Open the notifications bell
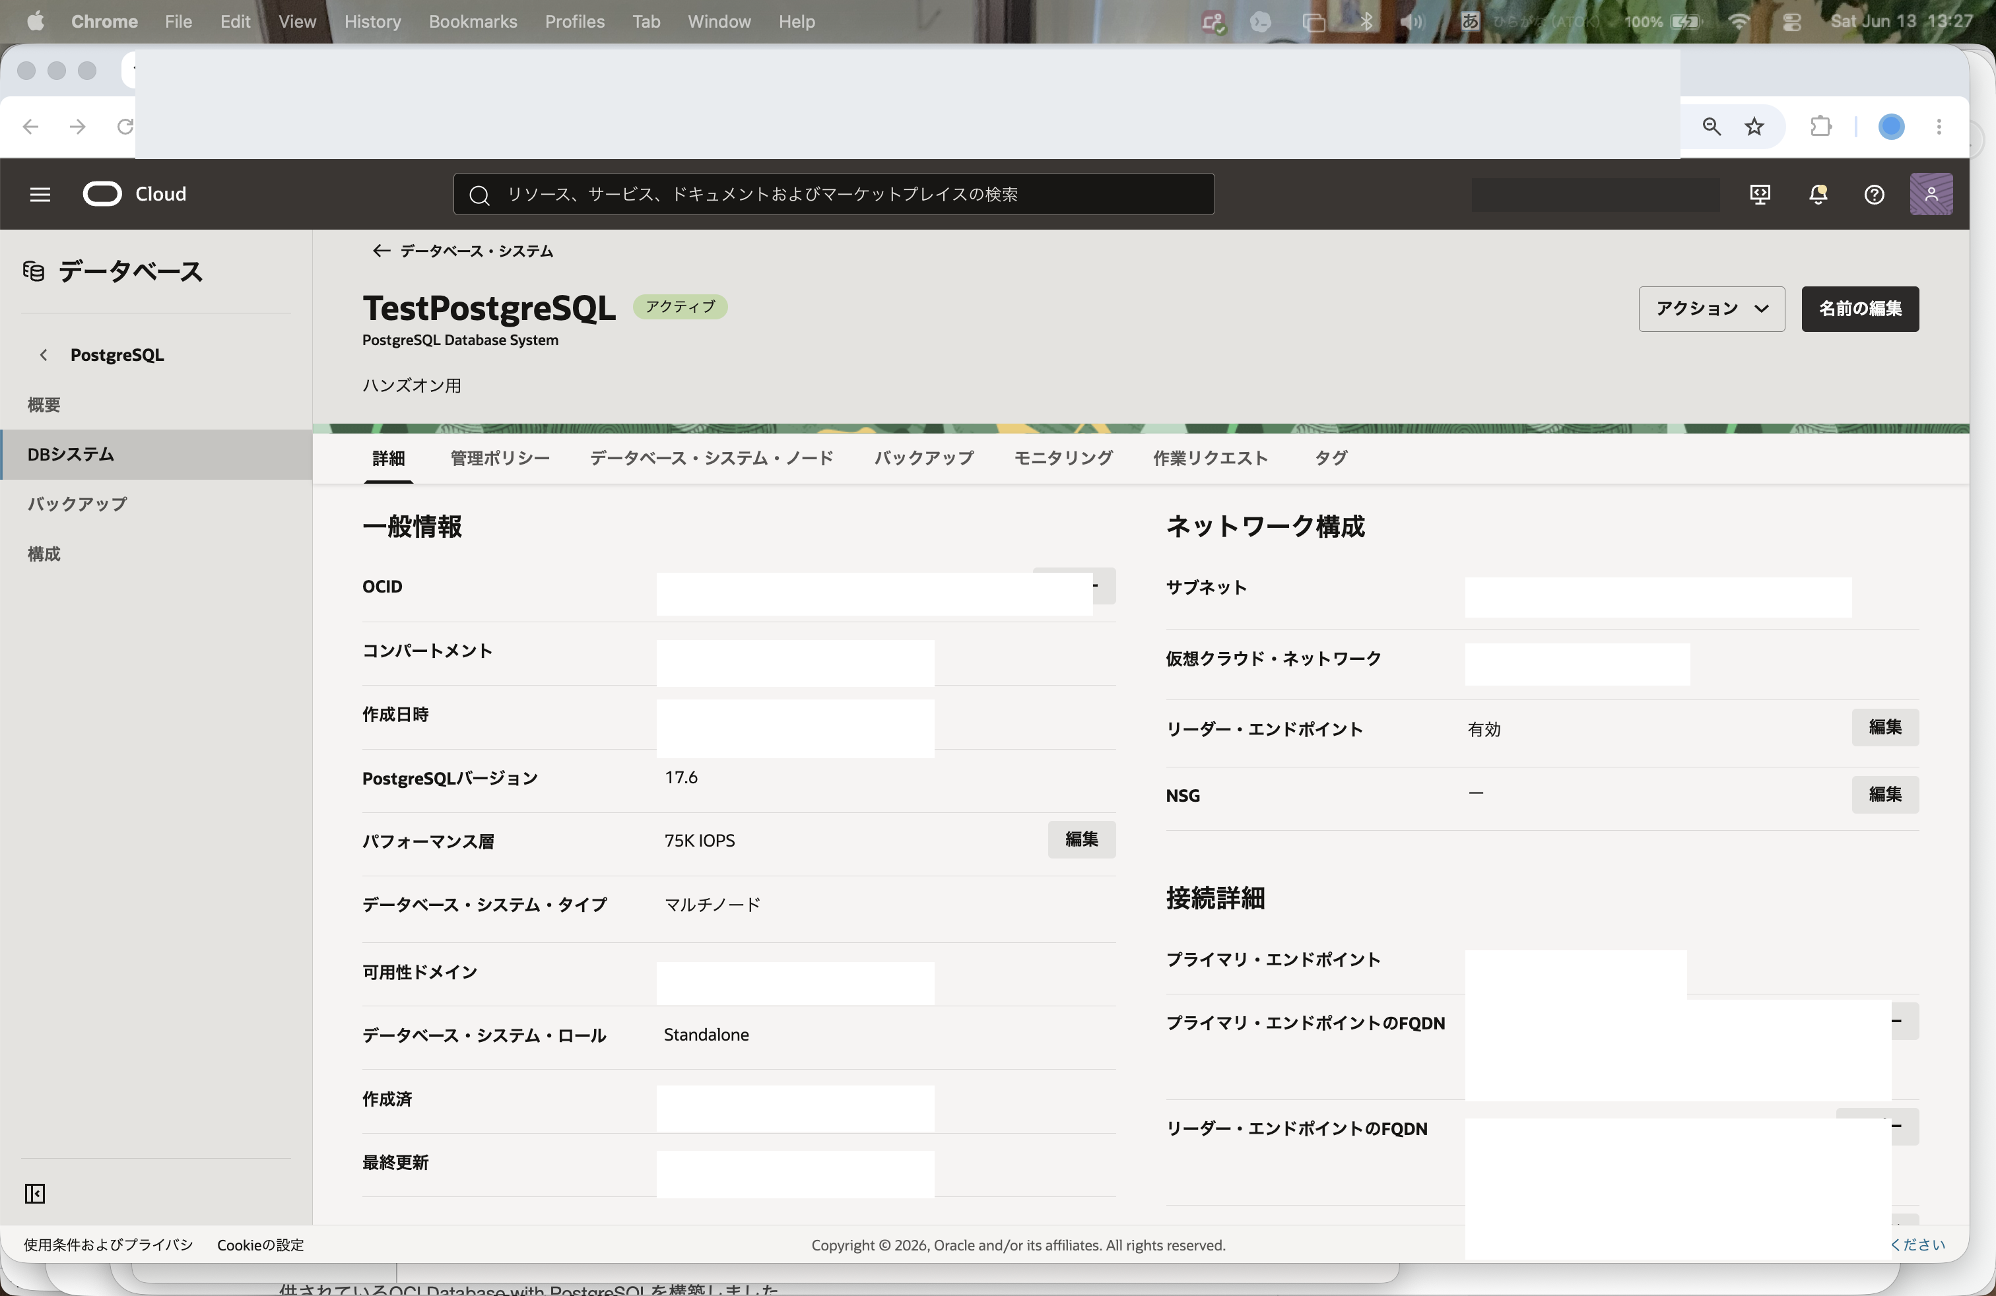Image resolution: width=1996 pixels, height=1296 pixels. tap(1817, 195)
